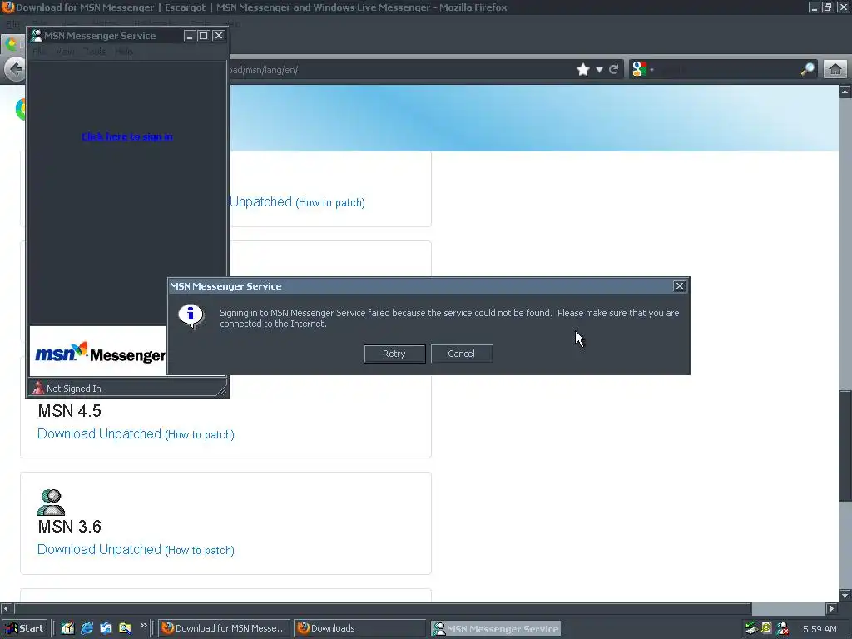Click the vertical scrollbar thumb
Image resolution: width=852 pixels, height=639 pixels.
pos(845,446)
